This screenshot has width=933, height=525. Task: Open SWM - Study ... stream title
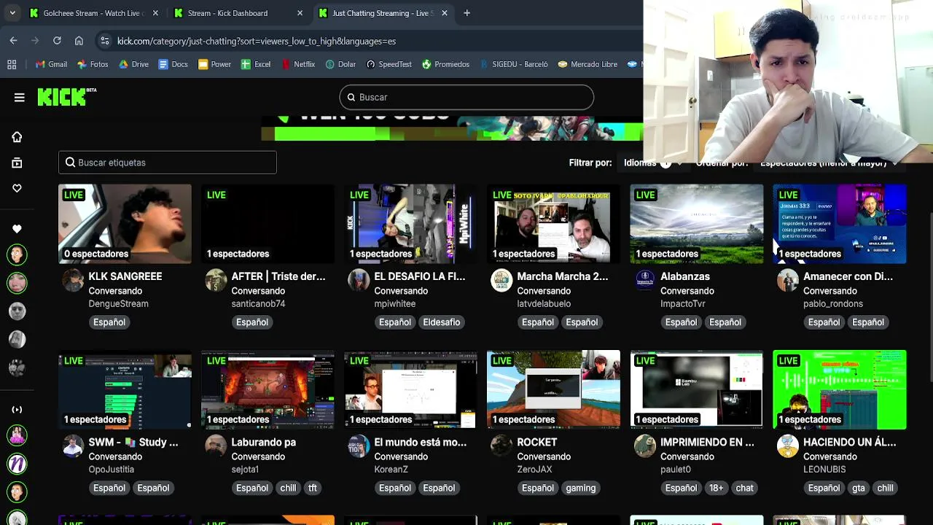133,442
